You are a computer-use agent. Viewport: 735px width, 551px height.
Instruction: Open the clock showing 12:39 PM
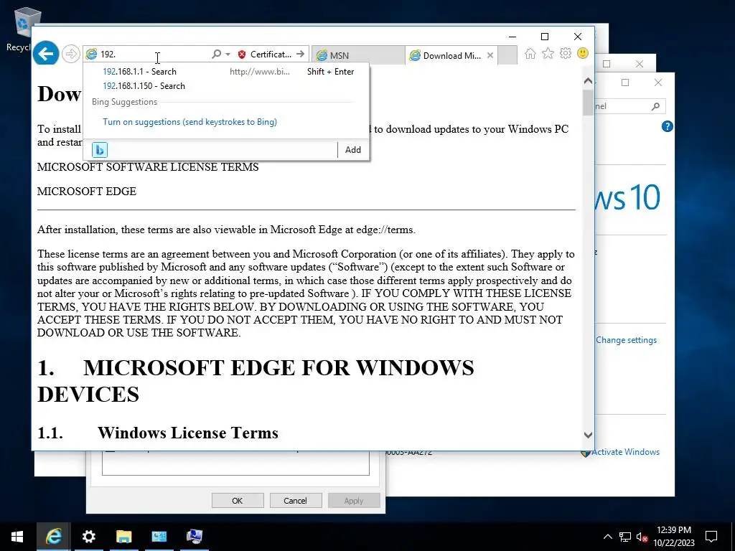pyautogui.click(x=673, y=537)
